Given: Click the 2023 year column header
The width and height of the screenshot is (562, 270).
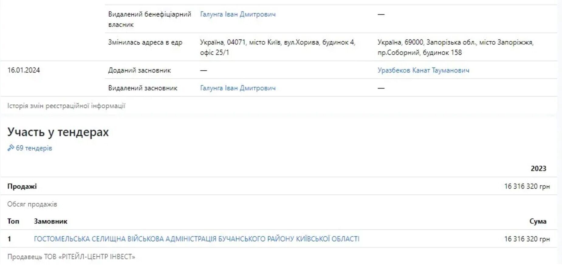Looking at the screenshot, I should tap(538, 169).
